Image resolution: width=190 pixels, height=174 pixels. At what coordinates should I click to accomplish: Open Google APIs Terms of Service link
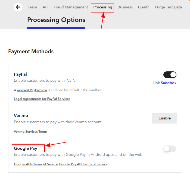pyautogui.click(x=36, y=164)
